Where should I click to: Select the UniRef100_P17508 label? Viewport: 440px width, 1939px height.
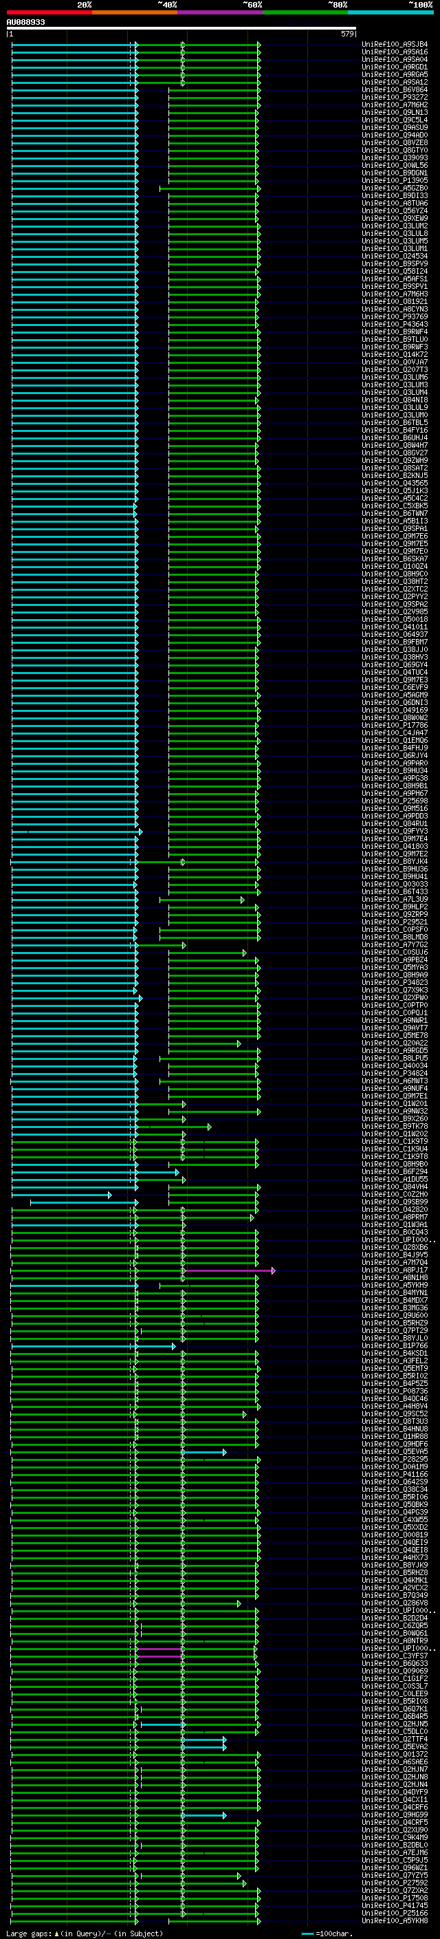pos(395,1898)
